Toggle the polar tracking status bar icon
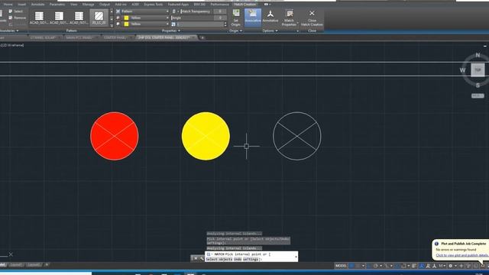 (x=376, y=266)
